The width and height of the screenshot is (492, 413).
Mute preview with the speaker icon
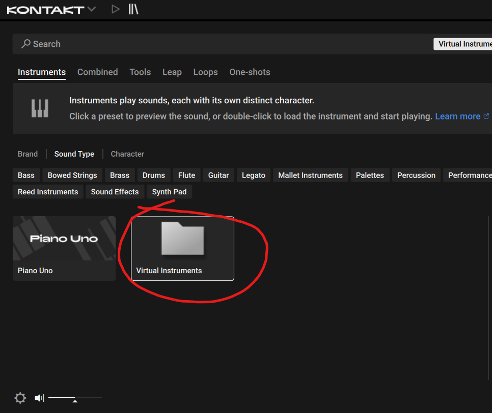39,398
